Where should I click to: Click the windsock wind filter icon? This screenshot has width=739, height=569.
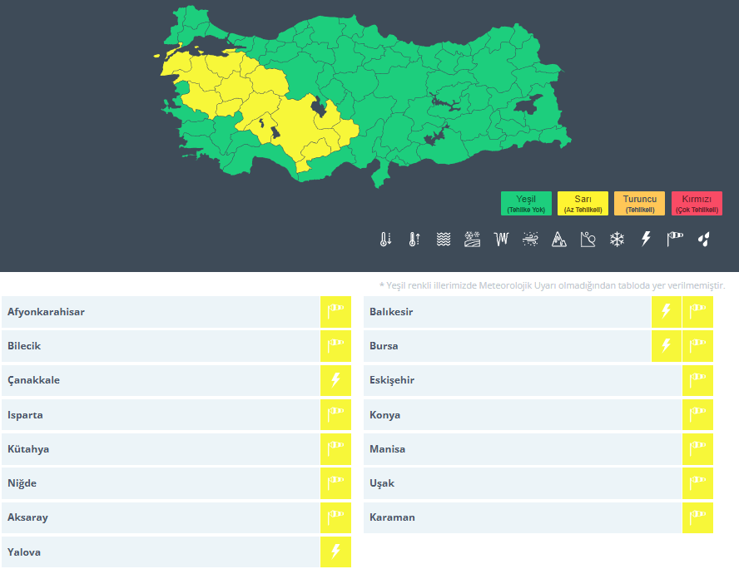(675, 240)
